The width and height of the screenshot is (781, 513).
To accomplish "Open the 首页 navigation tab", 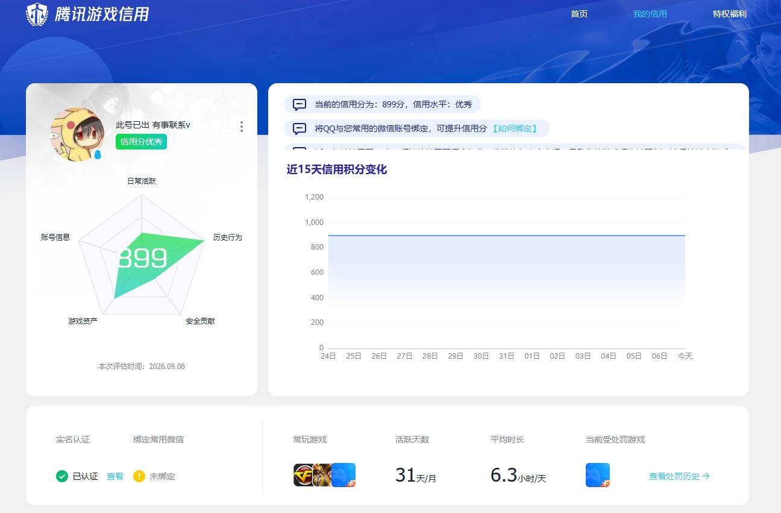I will pos(579,14).
